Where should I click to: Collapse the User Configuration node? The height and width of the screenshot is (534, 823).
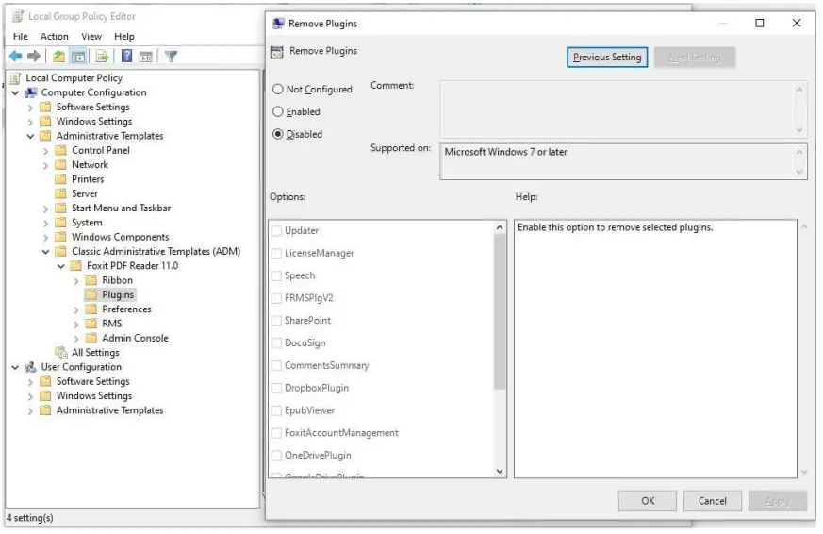tap(15, 368)
